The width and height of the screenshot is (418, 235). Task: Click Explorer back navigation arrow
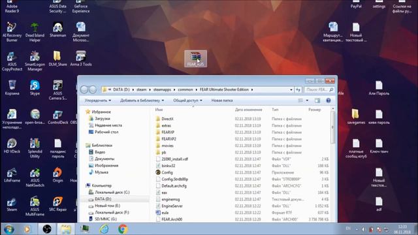pyautogui.click(x=84, y=90)
